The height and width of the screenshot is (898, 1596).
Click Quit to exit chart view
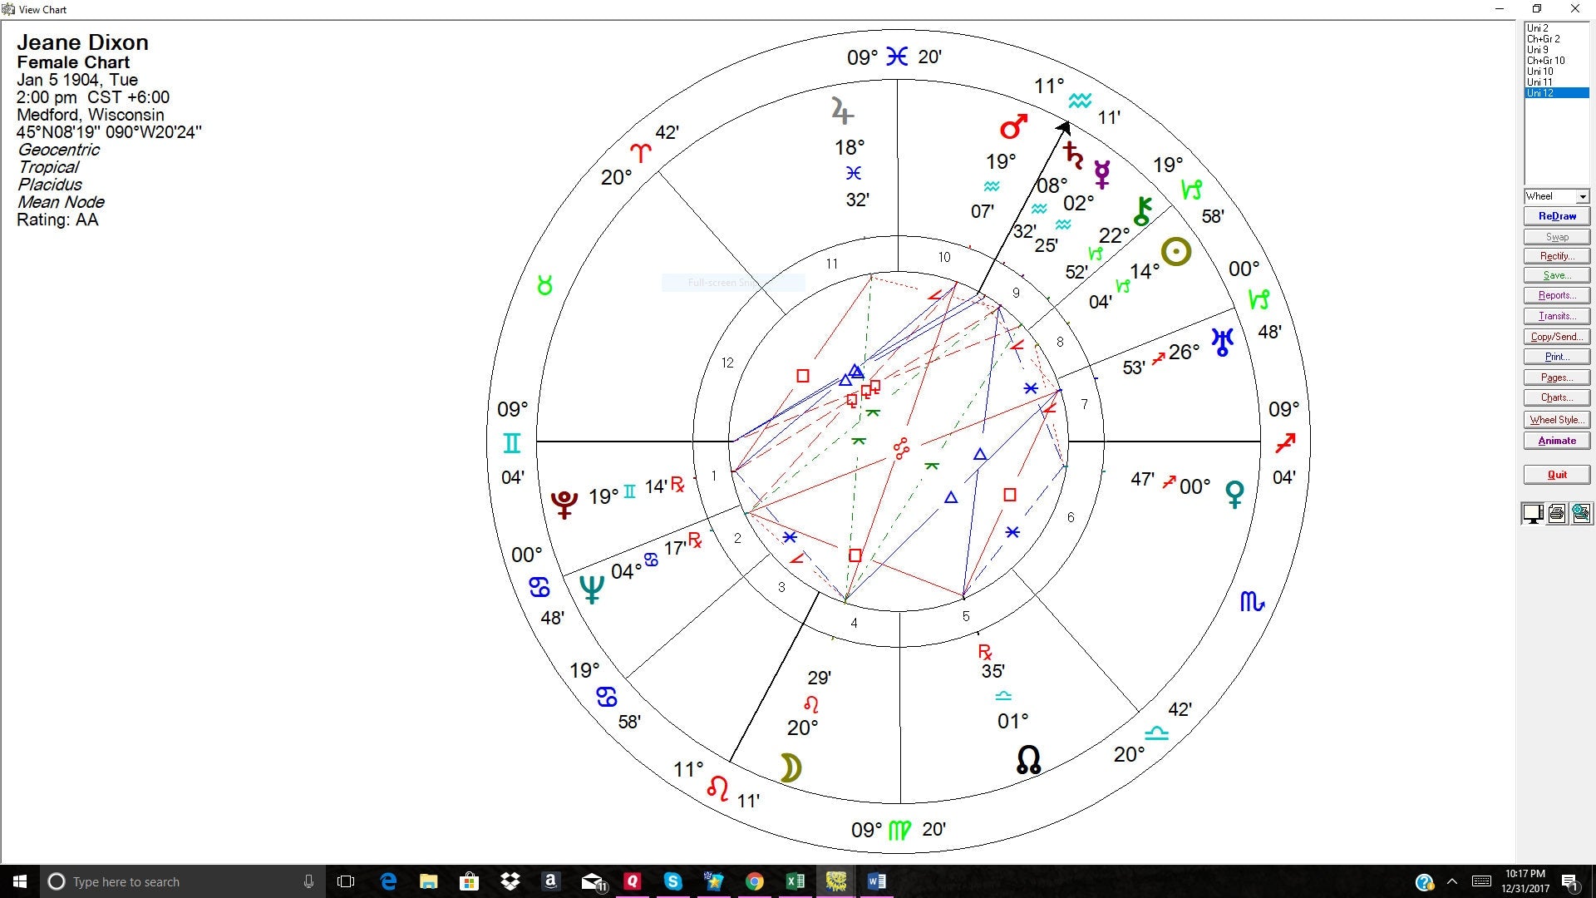(x=1557, y=475)
